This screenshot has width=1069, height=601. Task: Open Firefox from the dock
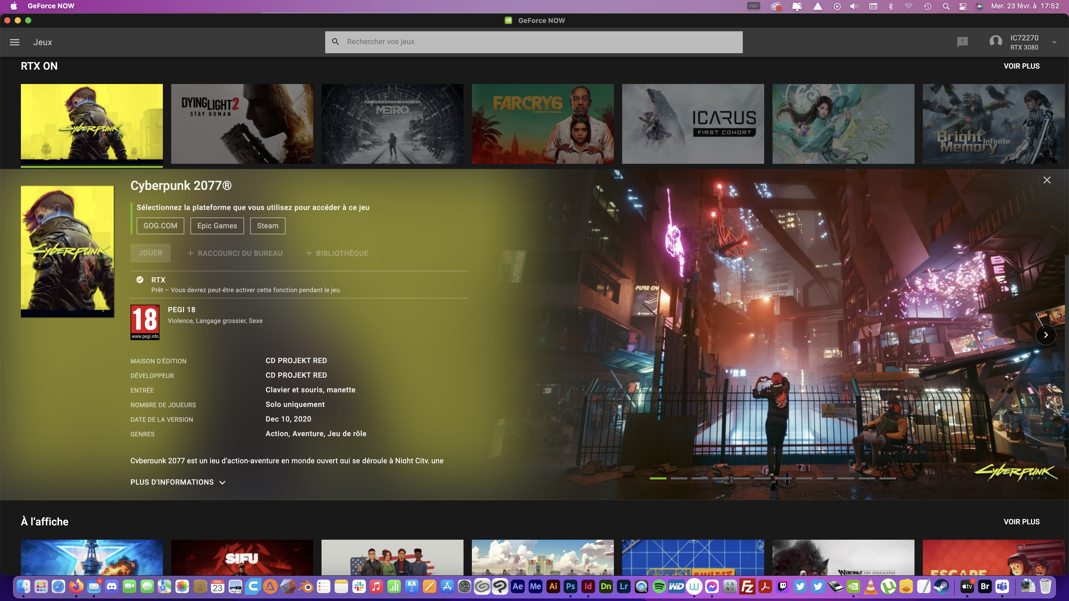(x=76, y=586)
